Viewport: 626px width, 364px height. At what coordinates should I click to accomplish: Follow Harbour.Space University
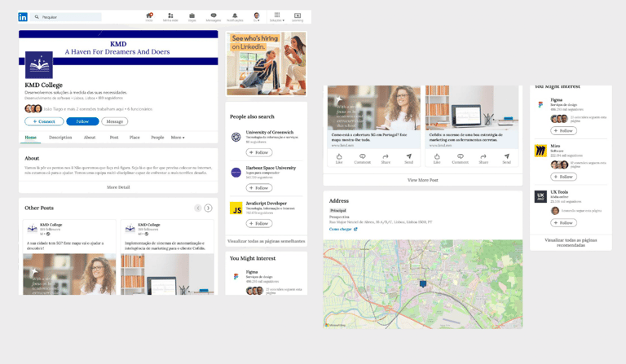click(259, 188)
